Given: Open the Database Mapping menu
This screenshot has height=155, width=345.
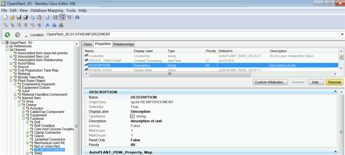Looking at the screenshot, I should (47, 10).
